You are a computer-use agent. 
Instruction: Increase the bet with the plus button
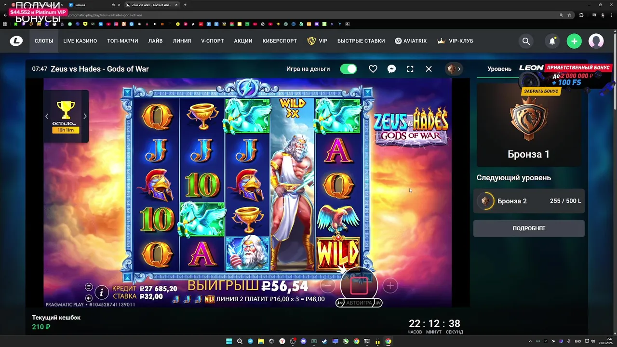click(x=390, y=286)
